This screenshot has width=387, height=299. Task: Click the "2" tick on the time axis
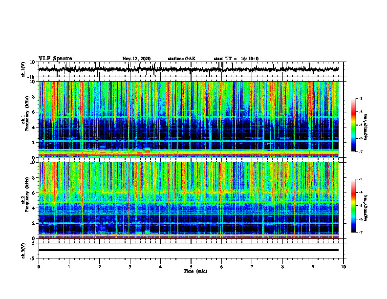coord(100,267)
